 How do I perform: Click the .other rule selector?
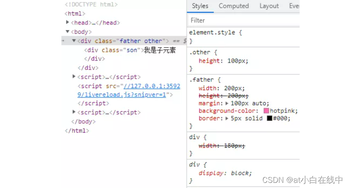tap(200, 52)
